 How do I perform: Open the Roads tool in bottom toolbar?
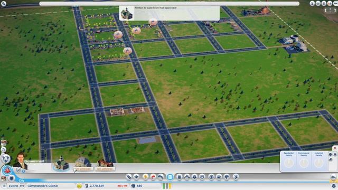click(x=128, y=177)
